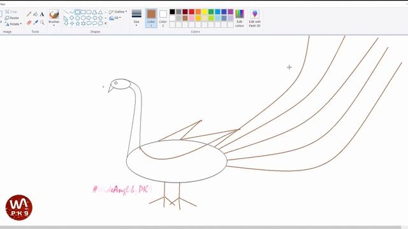Open the shape Outline dropdown

pyautogui.click(x=118, y=11)
